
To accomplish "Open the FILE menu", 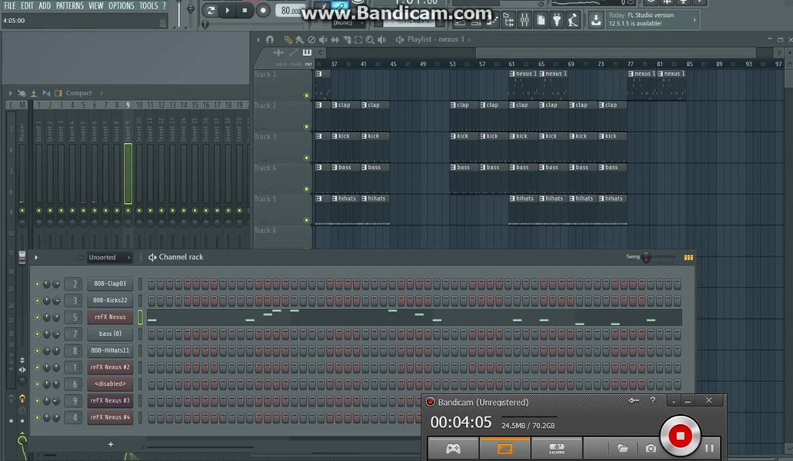I will tap(9, 5).
